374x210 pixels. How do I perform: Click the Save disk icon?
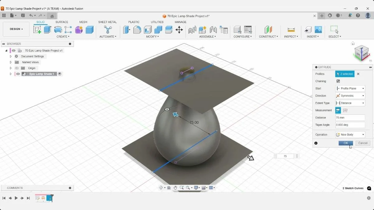click(23, 15)
